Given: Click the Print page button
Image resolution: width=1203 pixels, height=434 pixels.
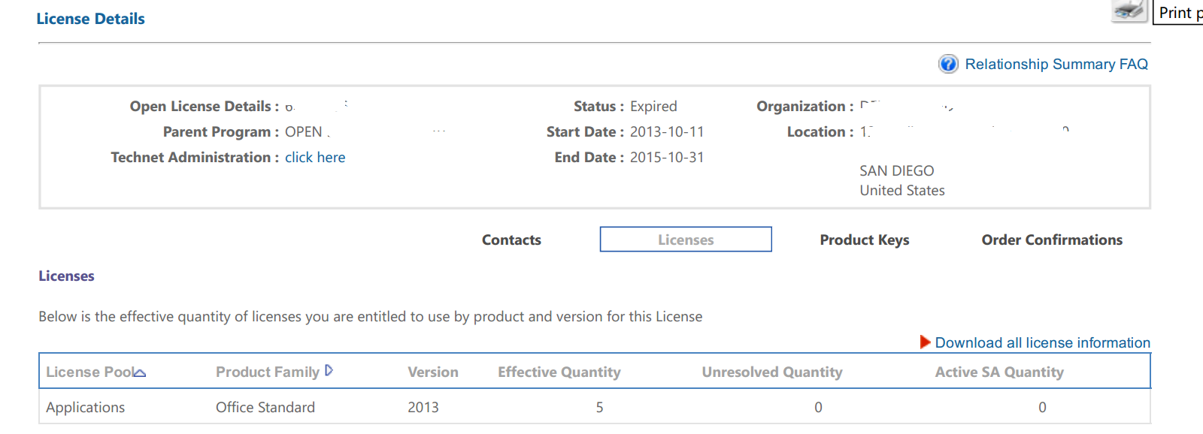Looking at the screenshot, I should pos(1178,12).
